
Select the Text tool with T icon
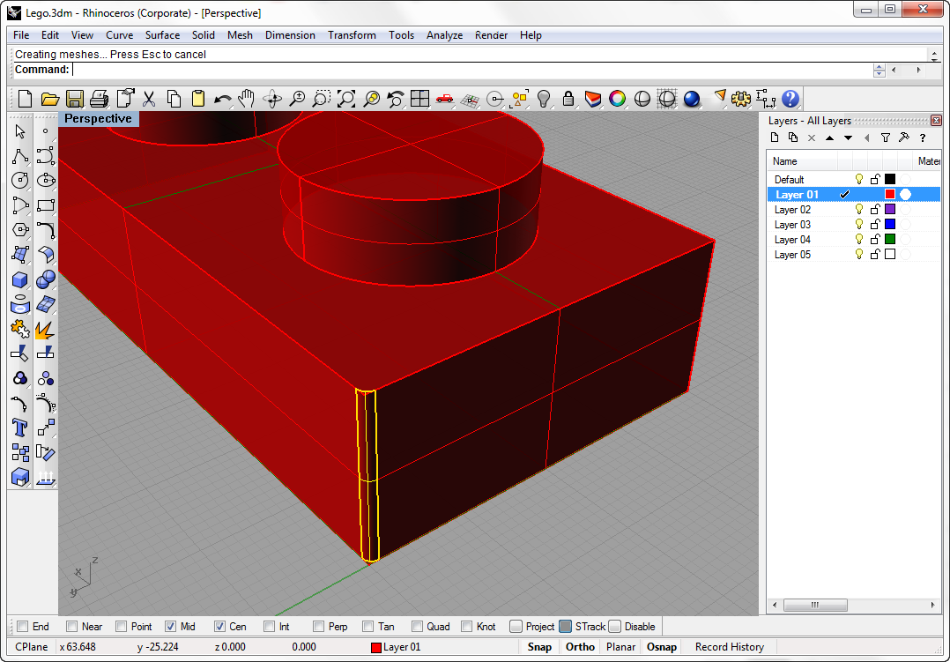[20, 428]
